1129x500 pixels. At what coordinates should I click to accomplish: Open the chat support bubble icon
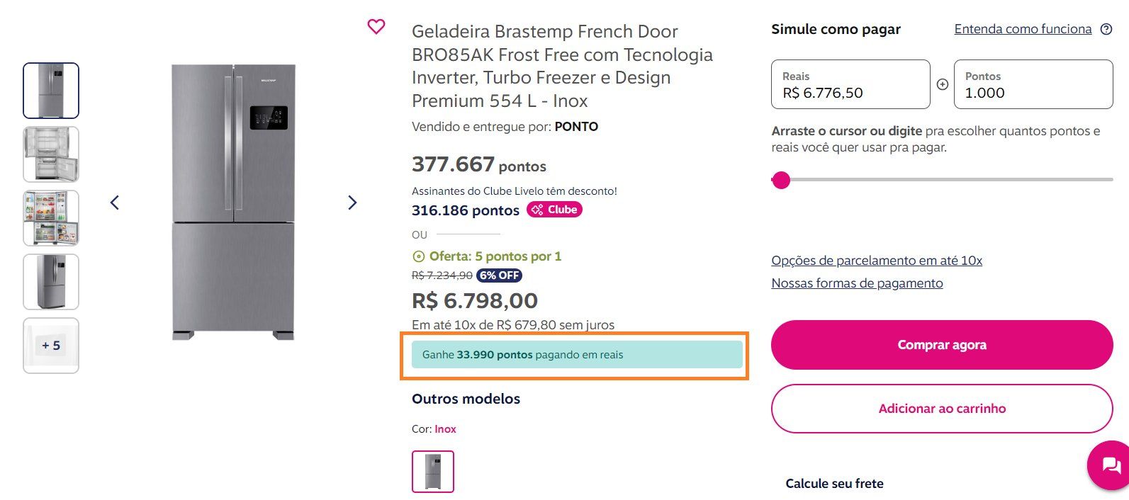tap(1111, 465)
